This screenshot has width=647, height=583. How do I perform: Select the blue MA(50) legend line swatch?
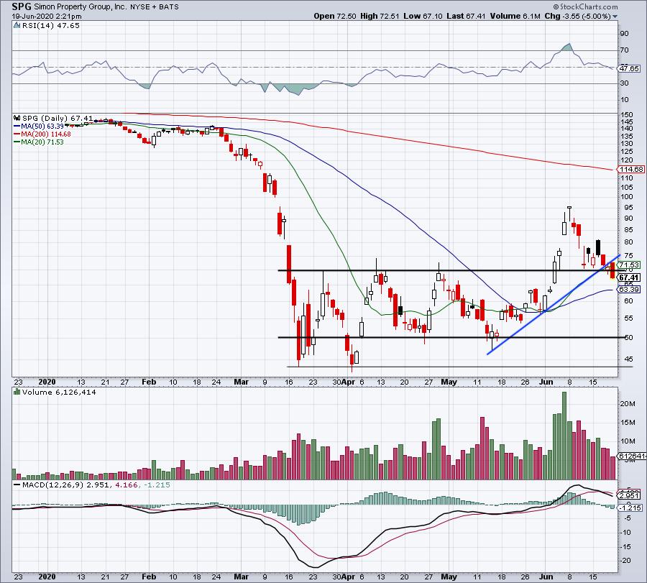pyautogui.click(x=17, y=127)
